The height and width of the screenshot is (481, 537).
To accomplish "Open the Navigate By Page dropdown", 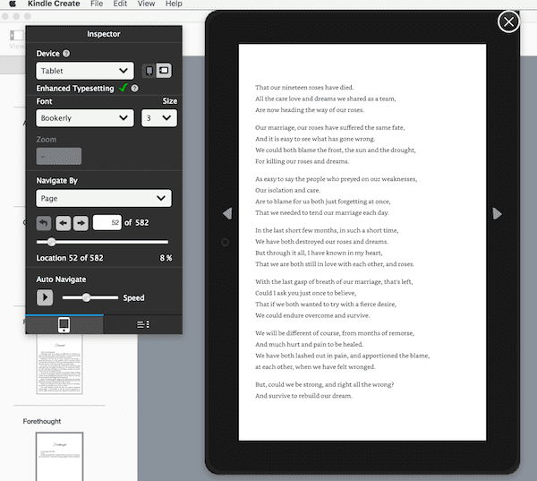I will pos(104,198).
